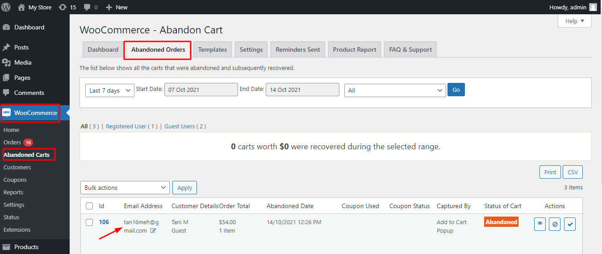Click the Order Total column header
This screenshot has width=602, height=254.
click(x=234, y=206)
